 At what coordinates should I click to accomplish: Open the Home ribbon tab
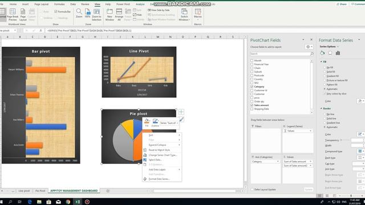coord(13,4)
